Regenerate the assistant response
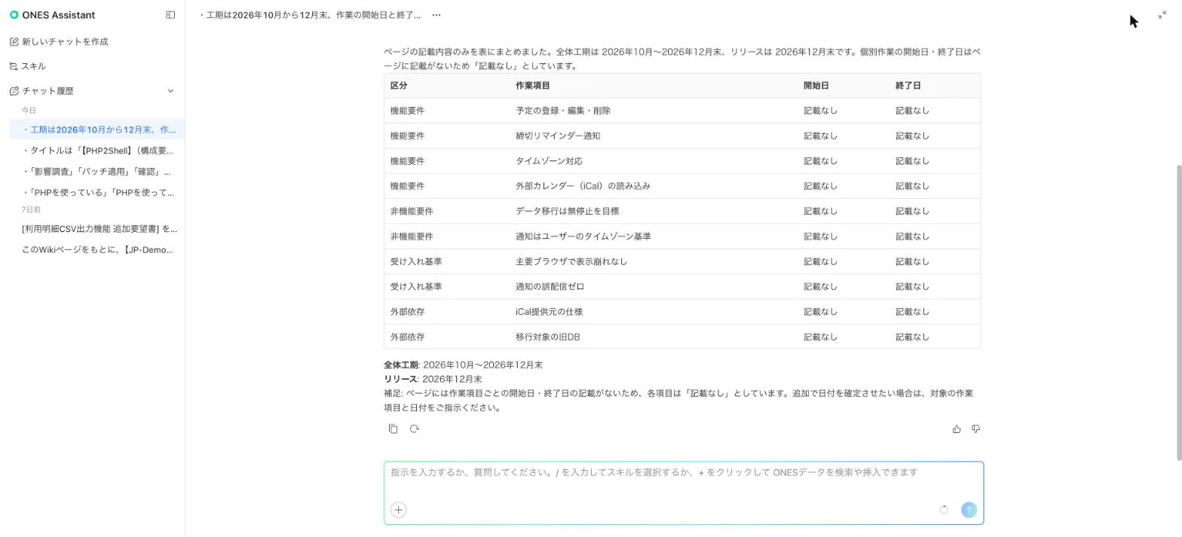Screen dimensions: 1182x537 (414, 429)
